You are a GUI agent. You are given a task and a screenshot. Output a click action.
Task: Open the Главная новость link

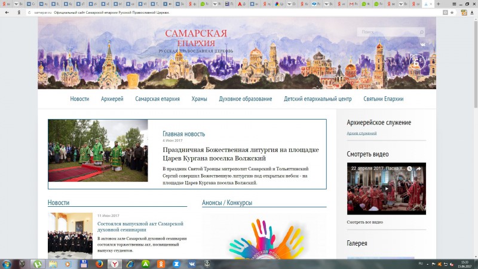(184, 134)
